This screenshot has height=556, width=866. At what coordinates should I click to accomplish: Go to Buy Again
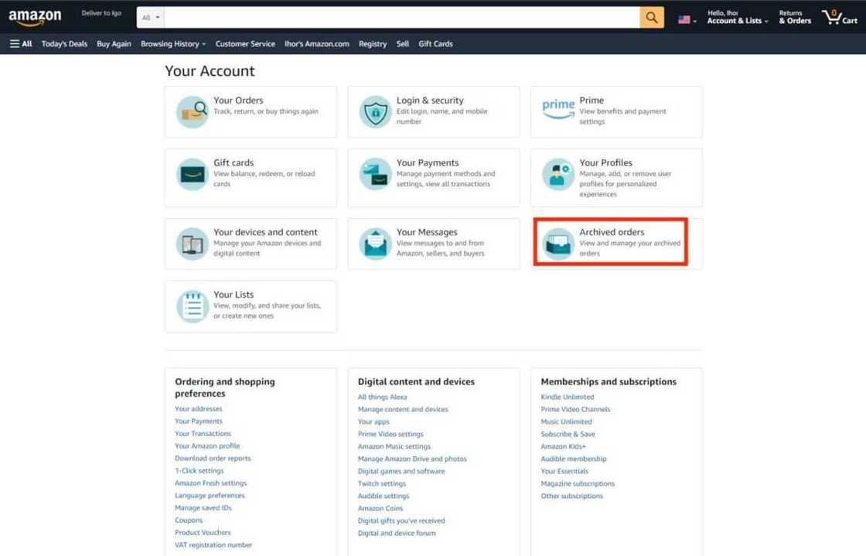click(114, 43)
